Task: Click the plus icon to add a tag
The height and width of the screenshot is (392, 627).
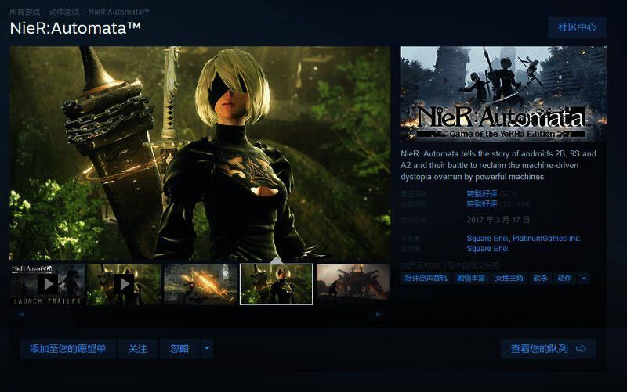Action: (x=584, y=278)
